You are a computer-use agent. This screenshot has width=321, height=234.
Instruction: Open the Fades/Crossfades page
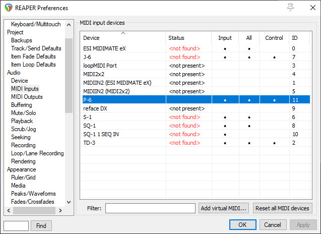(33, 202)
